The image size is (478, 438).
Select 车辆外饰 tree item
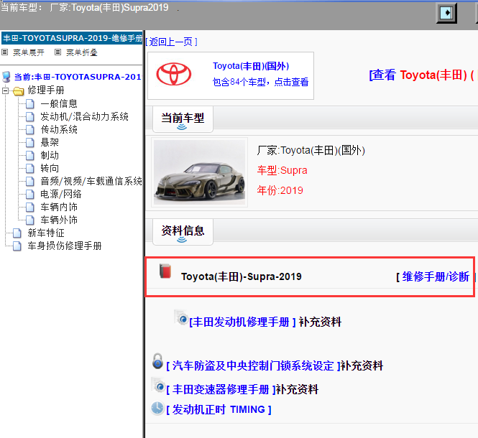pos(59,220)
